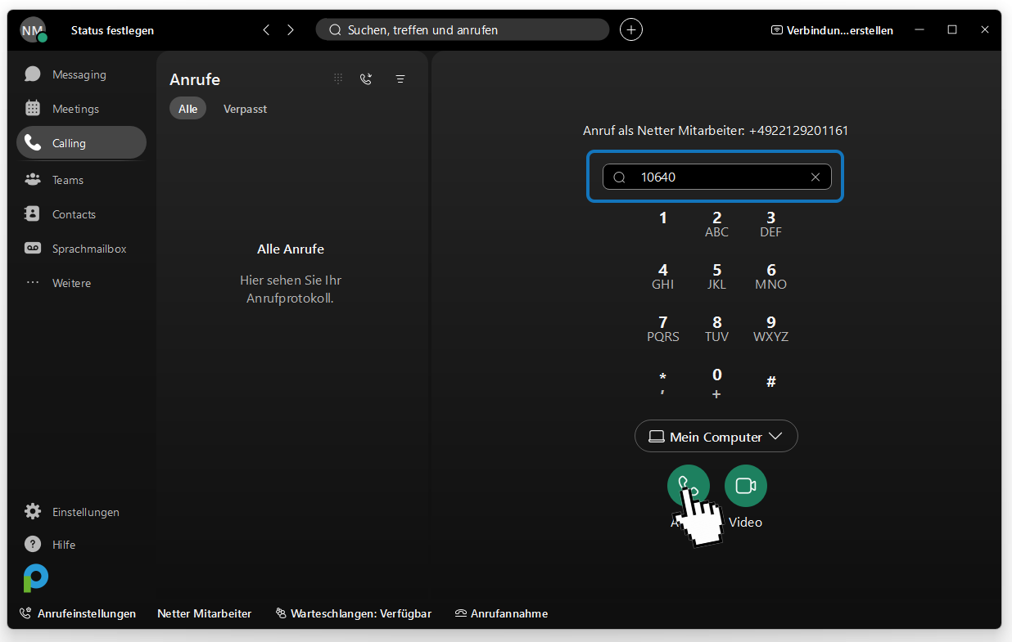Viewport: 1012px width, 642px height.
Task: Expand the Mein Computer device dropdown
Action: click(x=716, y=437)
